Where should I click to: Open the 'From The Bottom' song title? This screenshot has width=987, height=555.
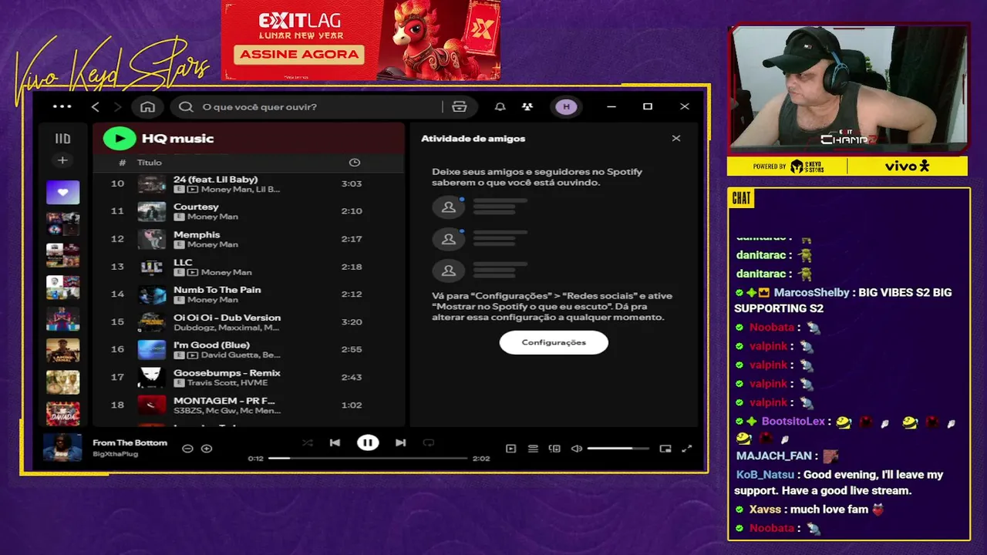click(x=130, y=442)
